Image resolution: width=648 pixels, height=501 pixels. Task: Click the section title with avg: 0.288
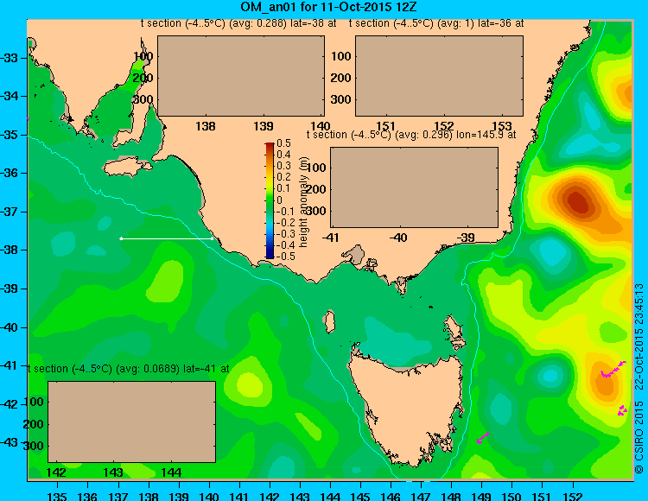pos(238,23)
